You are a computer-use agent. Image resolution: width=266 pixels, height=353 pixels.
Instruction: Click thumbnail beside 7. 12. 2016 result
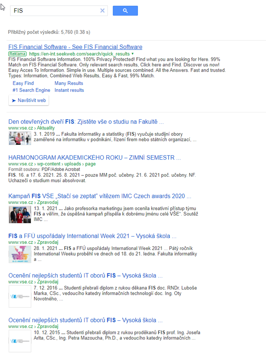pos(20,297)
